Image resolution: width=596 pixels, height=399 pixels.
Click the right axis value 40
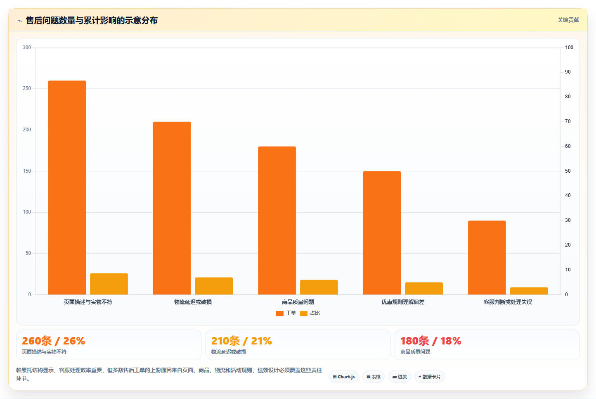(568, 195)
